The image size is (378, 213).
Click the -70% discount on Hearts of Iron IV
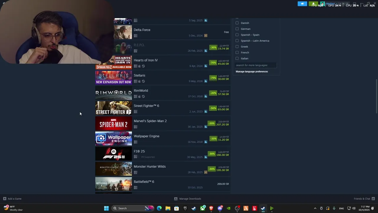(x=213, y=63)
